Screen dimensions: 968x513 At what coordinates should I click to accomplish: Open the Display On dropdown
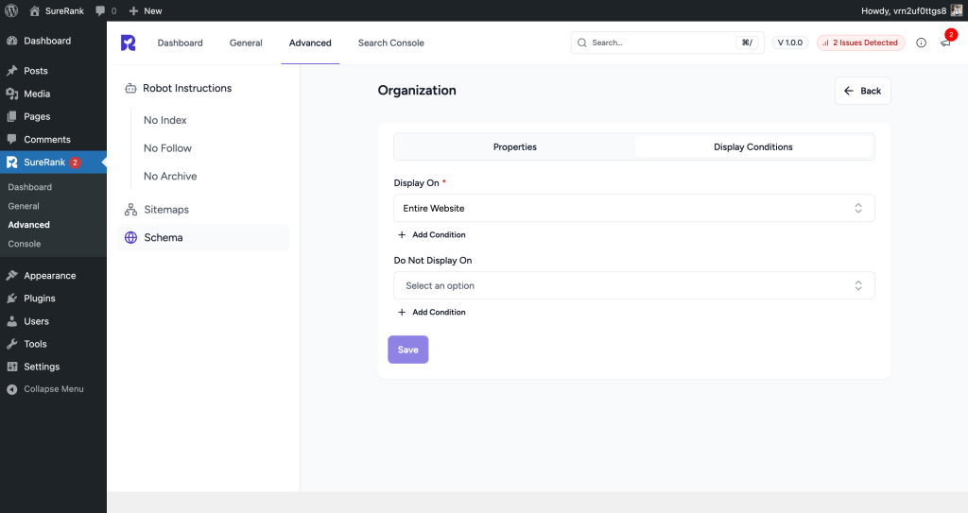point(634,208)
